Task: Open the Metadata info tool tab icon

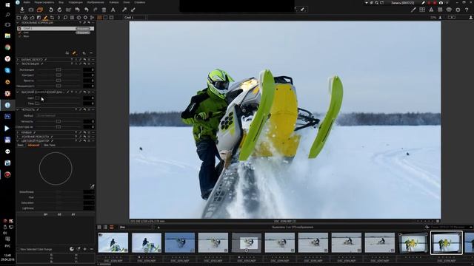Action: click(79, 18)
